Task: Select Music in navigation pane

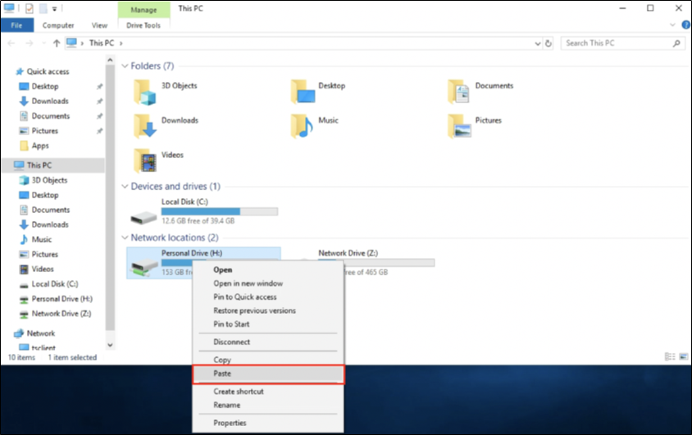Action: pyautogui.click(x=42, y=239)
